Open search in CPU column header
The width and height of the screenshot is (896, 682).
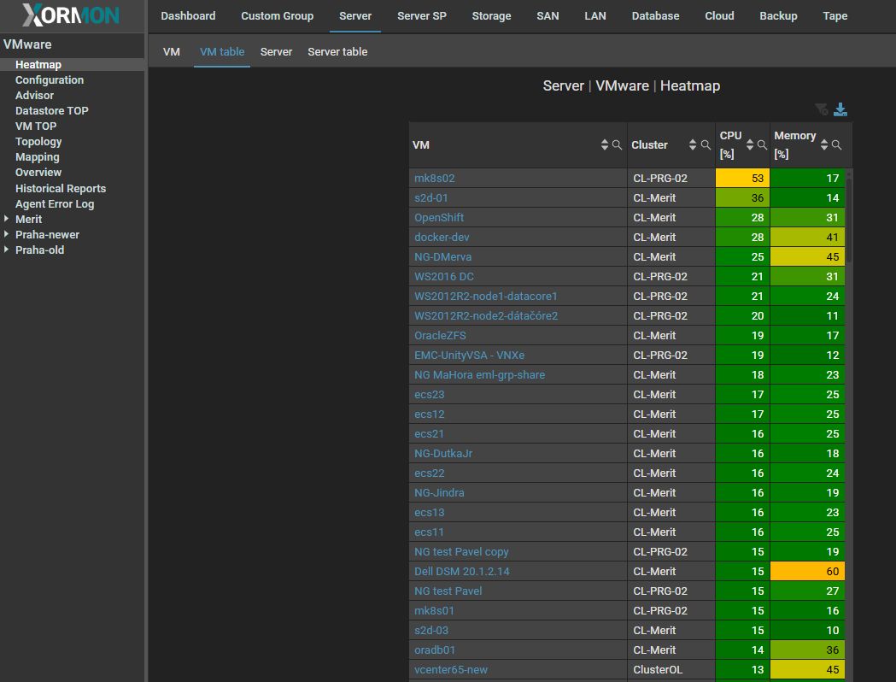coord(762,145)
